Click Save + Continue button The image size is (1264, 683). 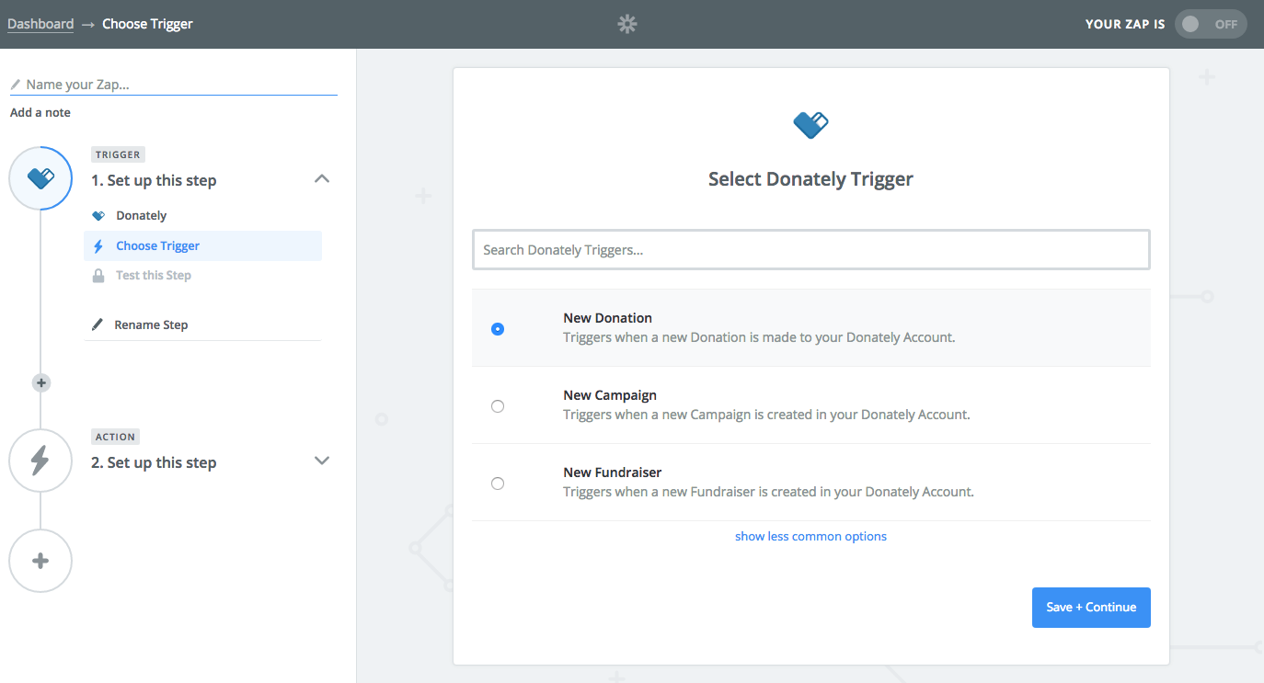pyautogui.click(x=1091, y=608)
